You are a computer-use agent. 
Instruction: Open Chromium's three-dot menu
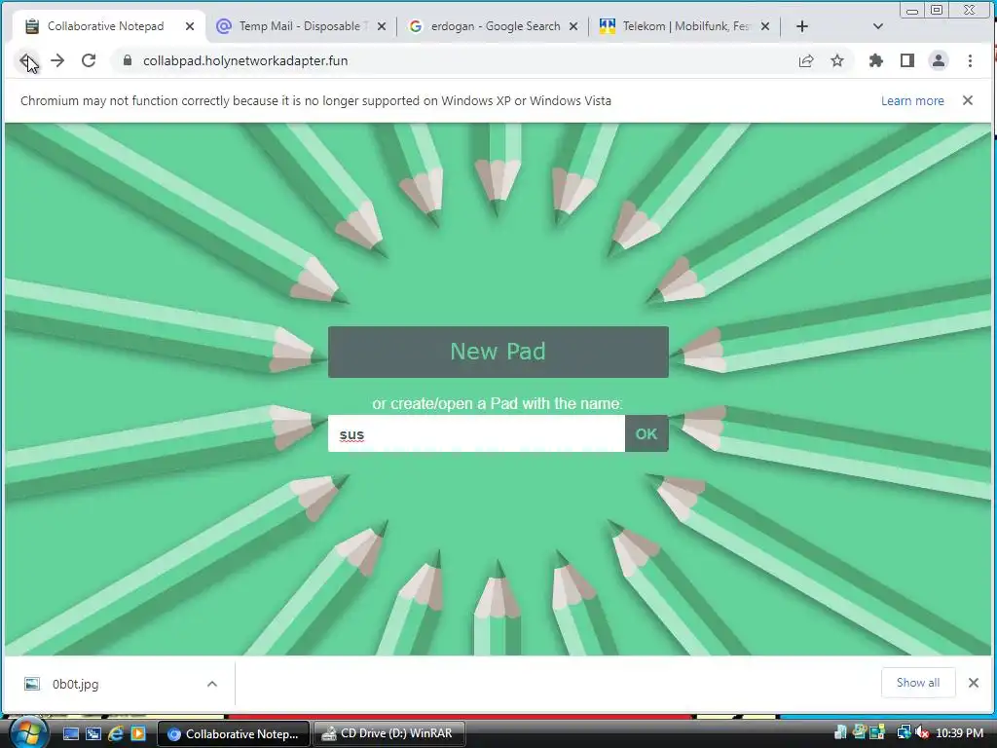click(x=970, y=61)
